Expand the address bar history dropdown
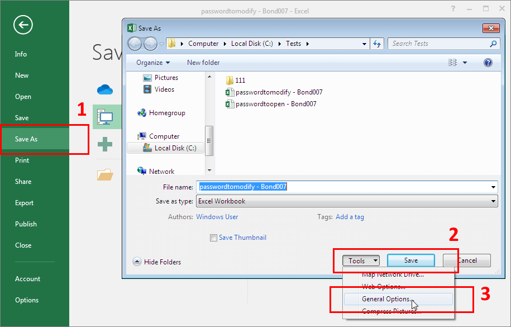The width and height of the screenshot is (511, 327). point(364,44)
